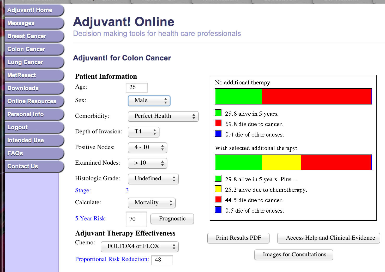This screenshot has width=385, height=272.
Task: Open the Histologic Grade dropdown
Action: point(153,179)
